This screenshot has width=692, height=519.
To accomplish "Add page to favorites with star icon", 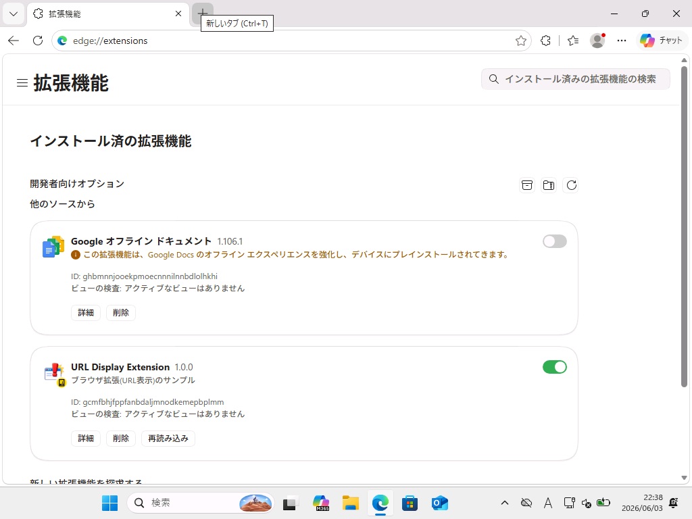I will [521, 41].
